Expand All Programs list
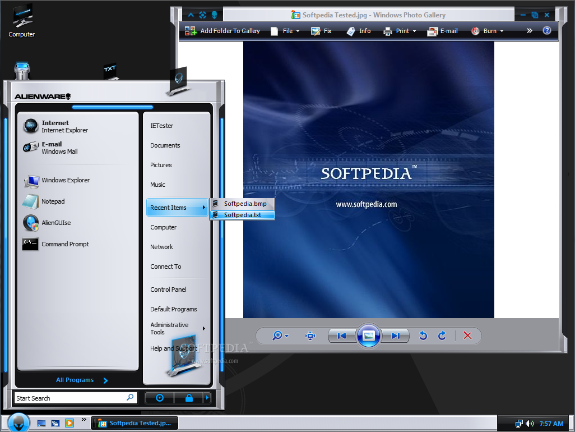 (x=81, y=380)
